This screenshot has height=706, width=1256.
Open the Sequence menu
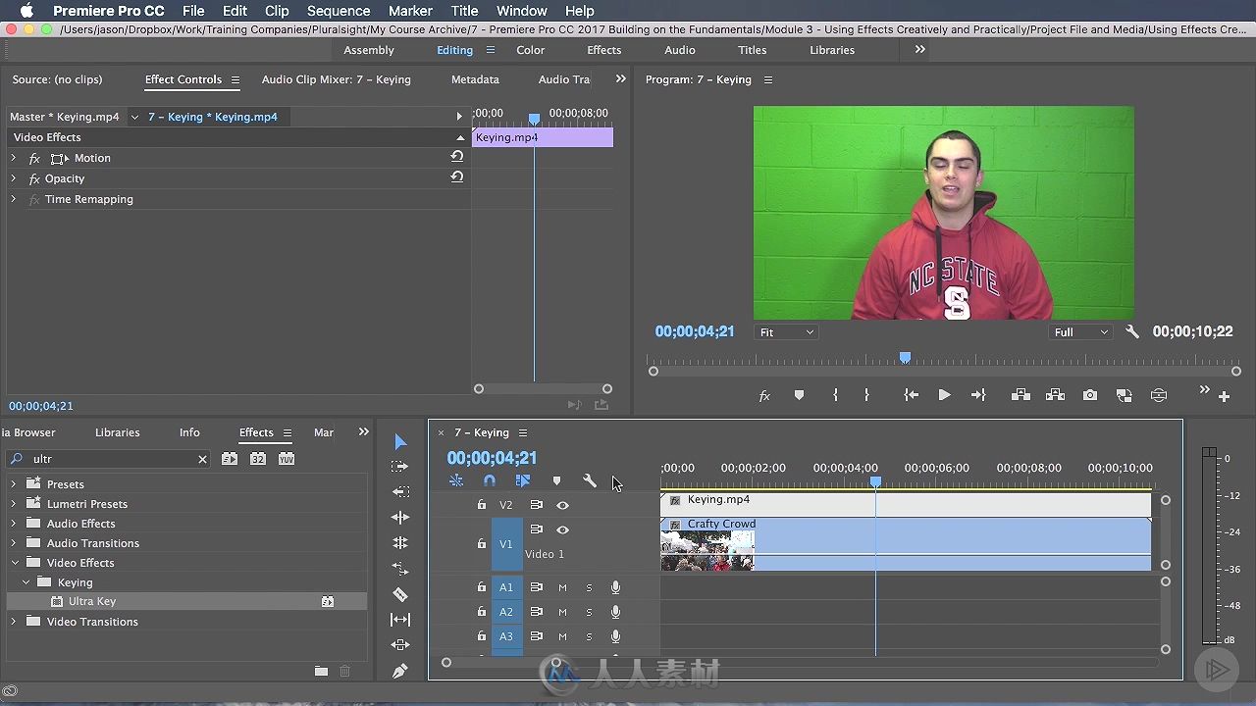(x=339, y=11)
